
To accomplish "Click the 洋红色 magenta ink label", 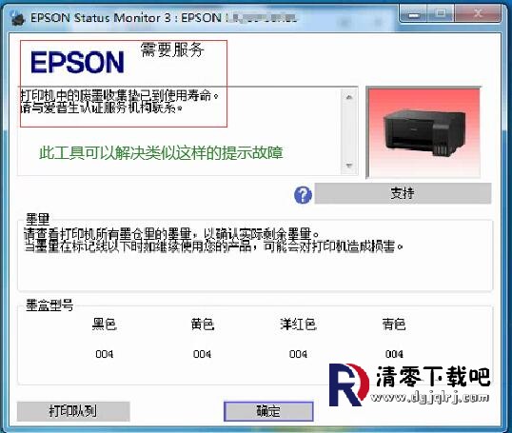I will click(x=298, y=325).
